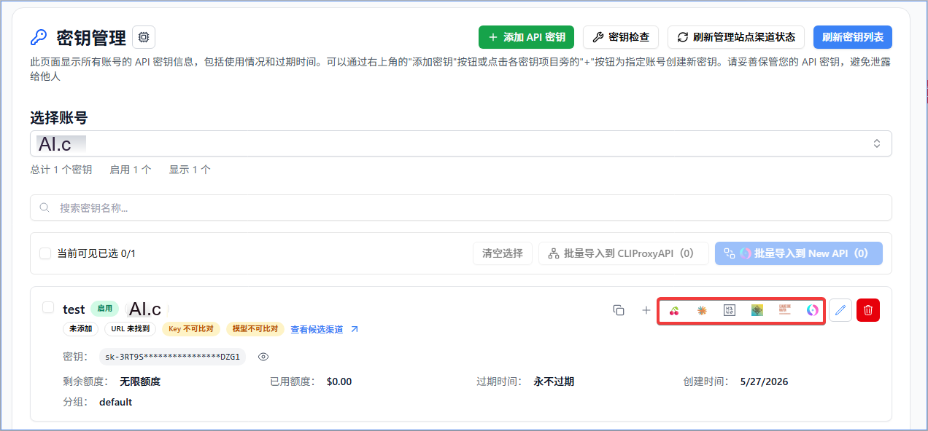Check the 当前可见已选 select-all checkbox

(45, 253)
